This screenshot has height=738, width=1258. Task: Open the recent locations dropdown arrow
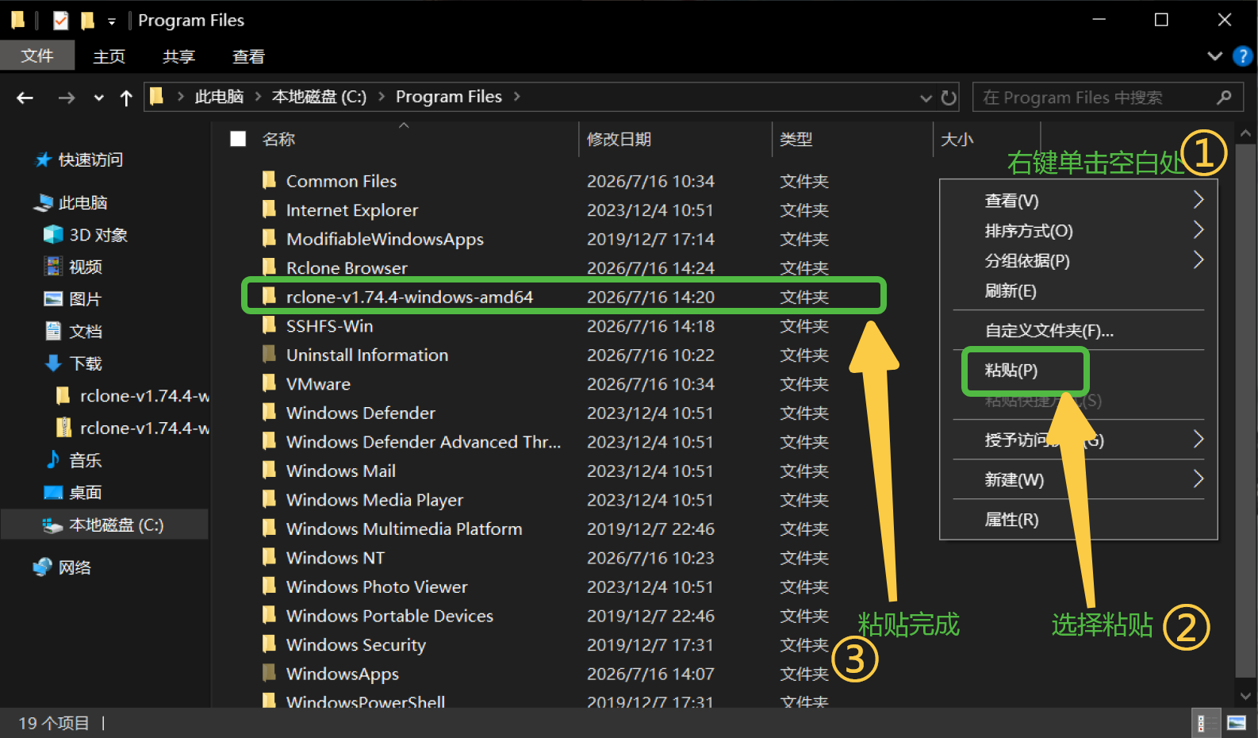[98, 98]
